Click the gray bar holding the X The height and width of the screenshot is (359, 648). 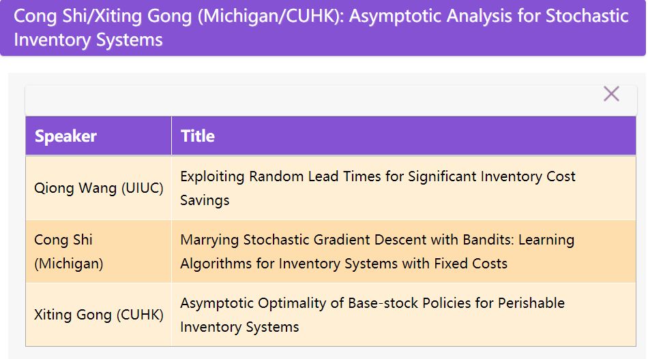(307, 100)
